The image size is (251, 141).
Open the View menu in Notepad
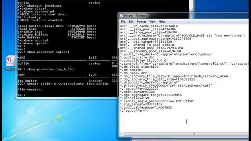point(152,22)
